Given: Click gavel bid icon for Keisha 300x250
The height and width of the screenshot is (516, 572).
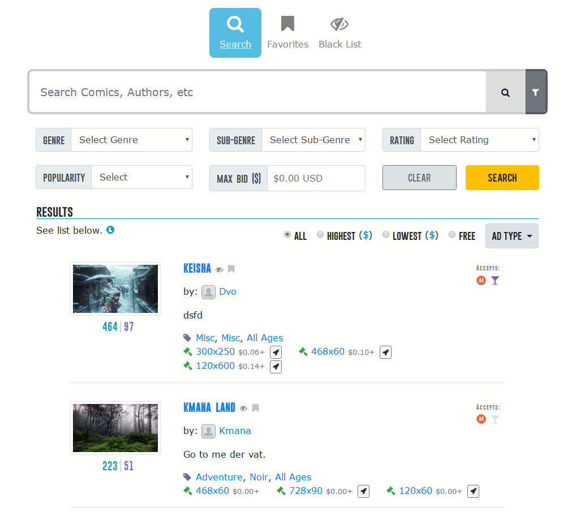Looking at the screenshot, I should [x=188, y=351].
